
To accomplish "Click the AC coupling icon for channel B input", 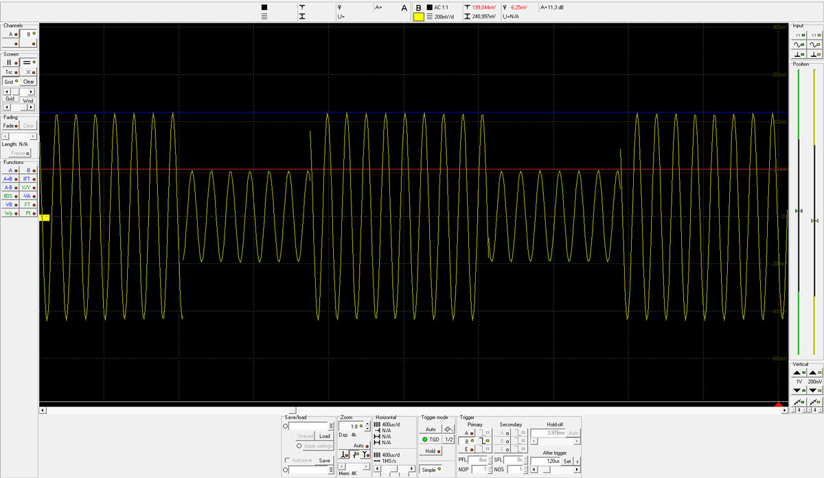I will [x=815, y=44].
